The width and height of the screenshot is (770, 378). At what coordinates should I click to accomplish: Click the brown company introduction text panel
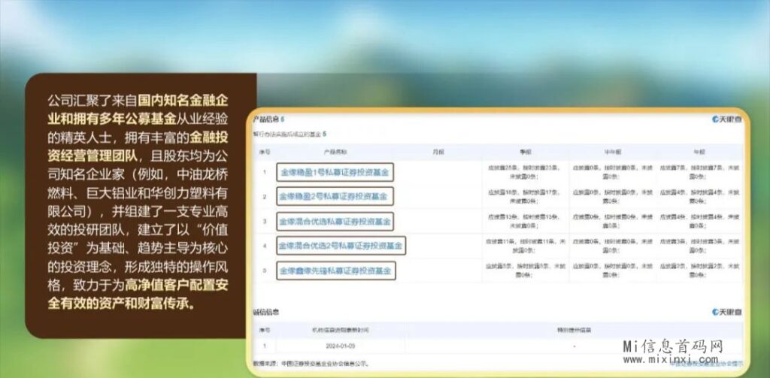pos(140,203)
